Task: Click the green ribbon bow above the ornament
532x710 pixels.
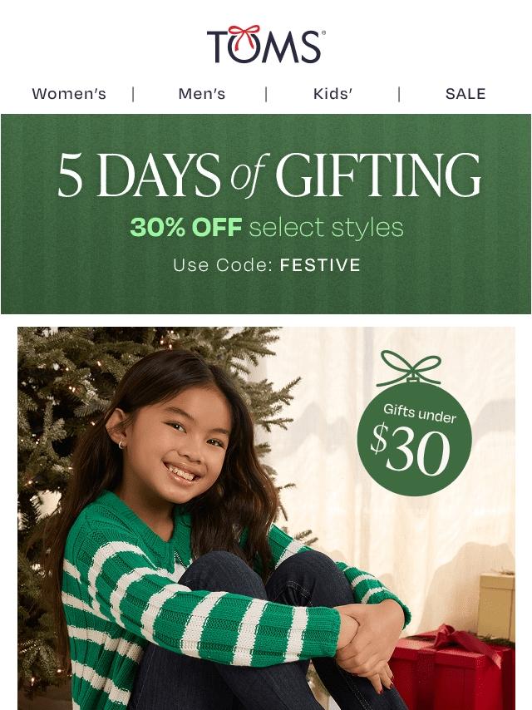Action: (410, 367)
